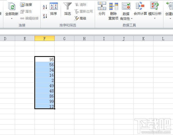Select column F header

click(44, 38)
